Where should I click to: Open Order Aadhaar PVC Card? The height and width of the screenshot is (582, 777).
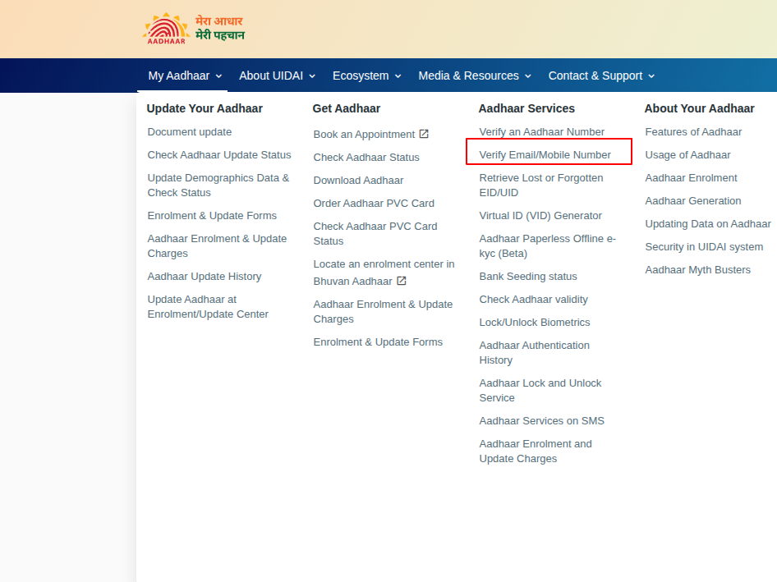coord(374,203)
